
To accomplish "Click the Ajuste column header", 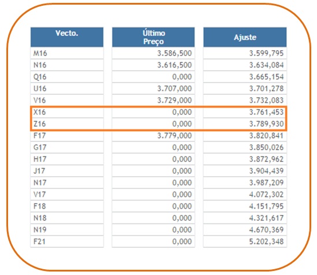I will point(245,37).
